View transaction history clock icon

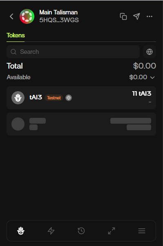click(81, 231)
